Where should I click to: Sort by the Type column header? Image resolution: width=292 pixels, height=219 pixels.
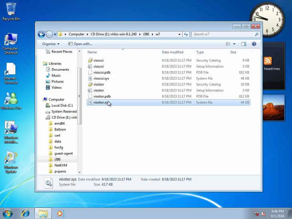(x=211, y=52)
